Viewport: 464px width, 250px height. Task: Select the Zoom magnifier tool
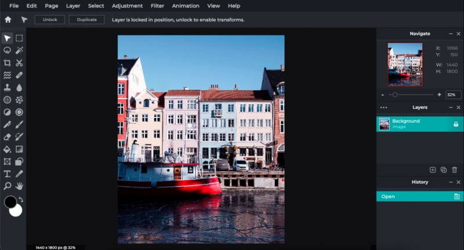point(7,186)
